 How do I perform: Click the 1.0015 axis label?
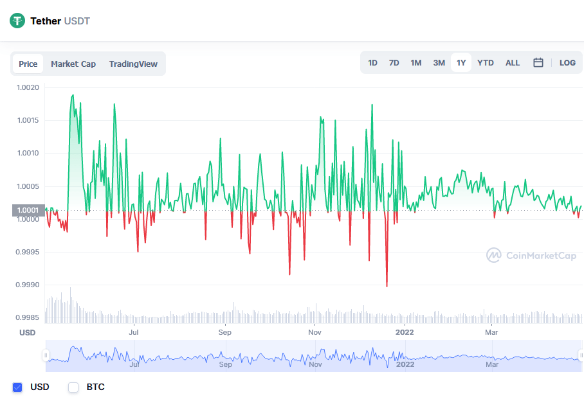28,120
